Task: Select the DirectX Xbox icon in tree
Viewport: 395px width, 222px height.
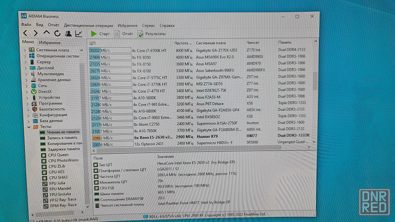Action: point(33,91)
